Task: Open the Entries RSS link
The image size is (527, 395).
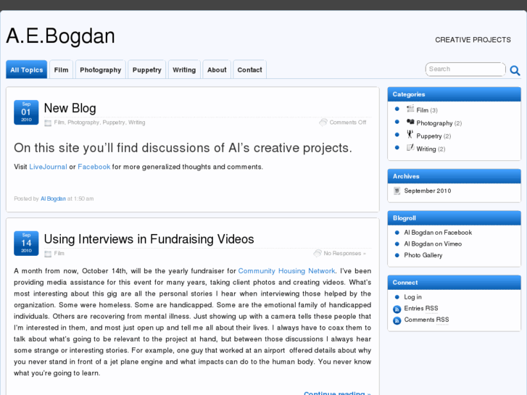Action: click(x=421, y=309)
